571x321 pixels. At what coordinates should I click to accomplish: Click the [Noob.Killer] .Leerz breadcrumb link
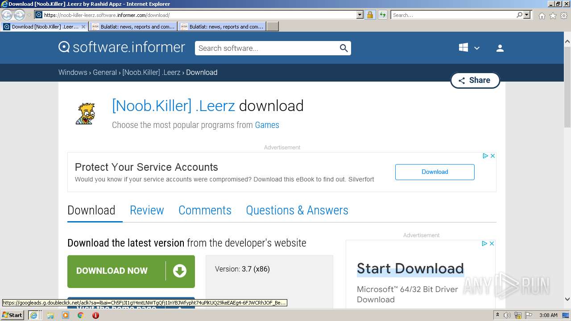(151, 72)
